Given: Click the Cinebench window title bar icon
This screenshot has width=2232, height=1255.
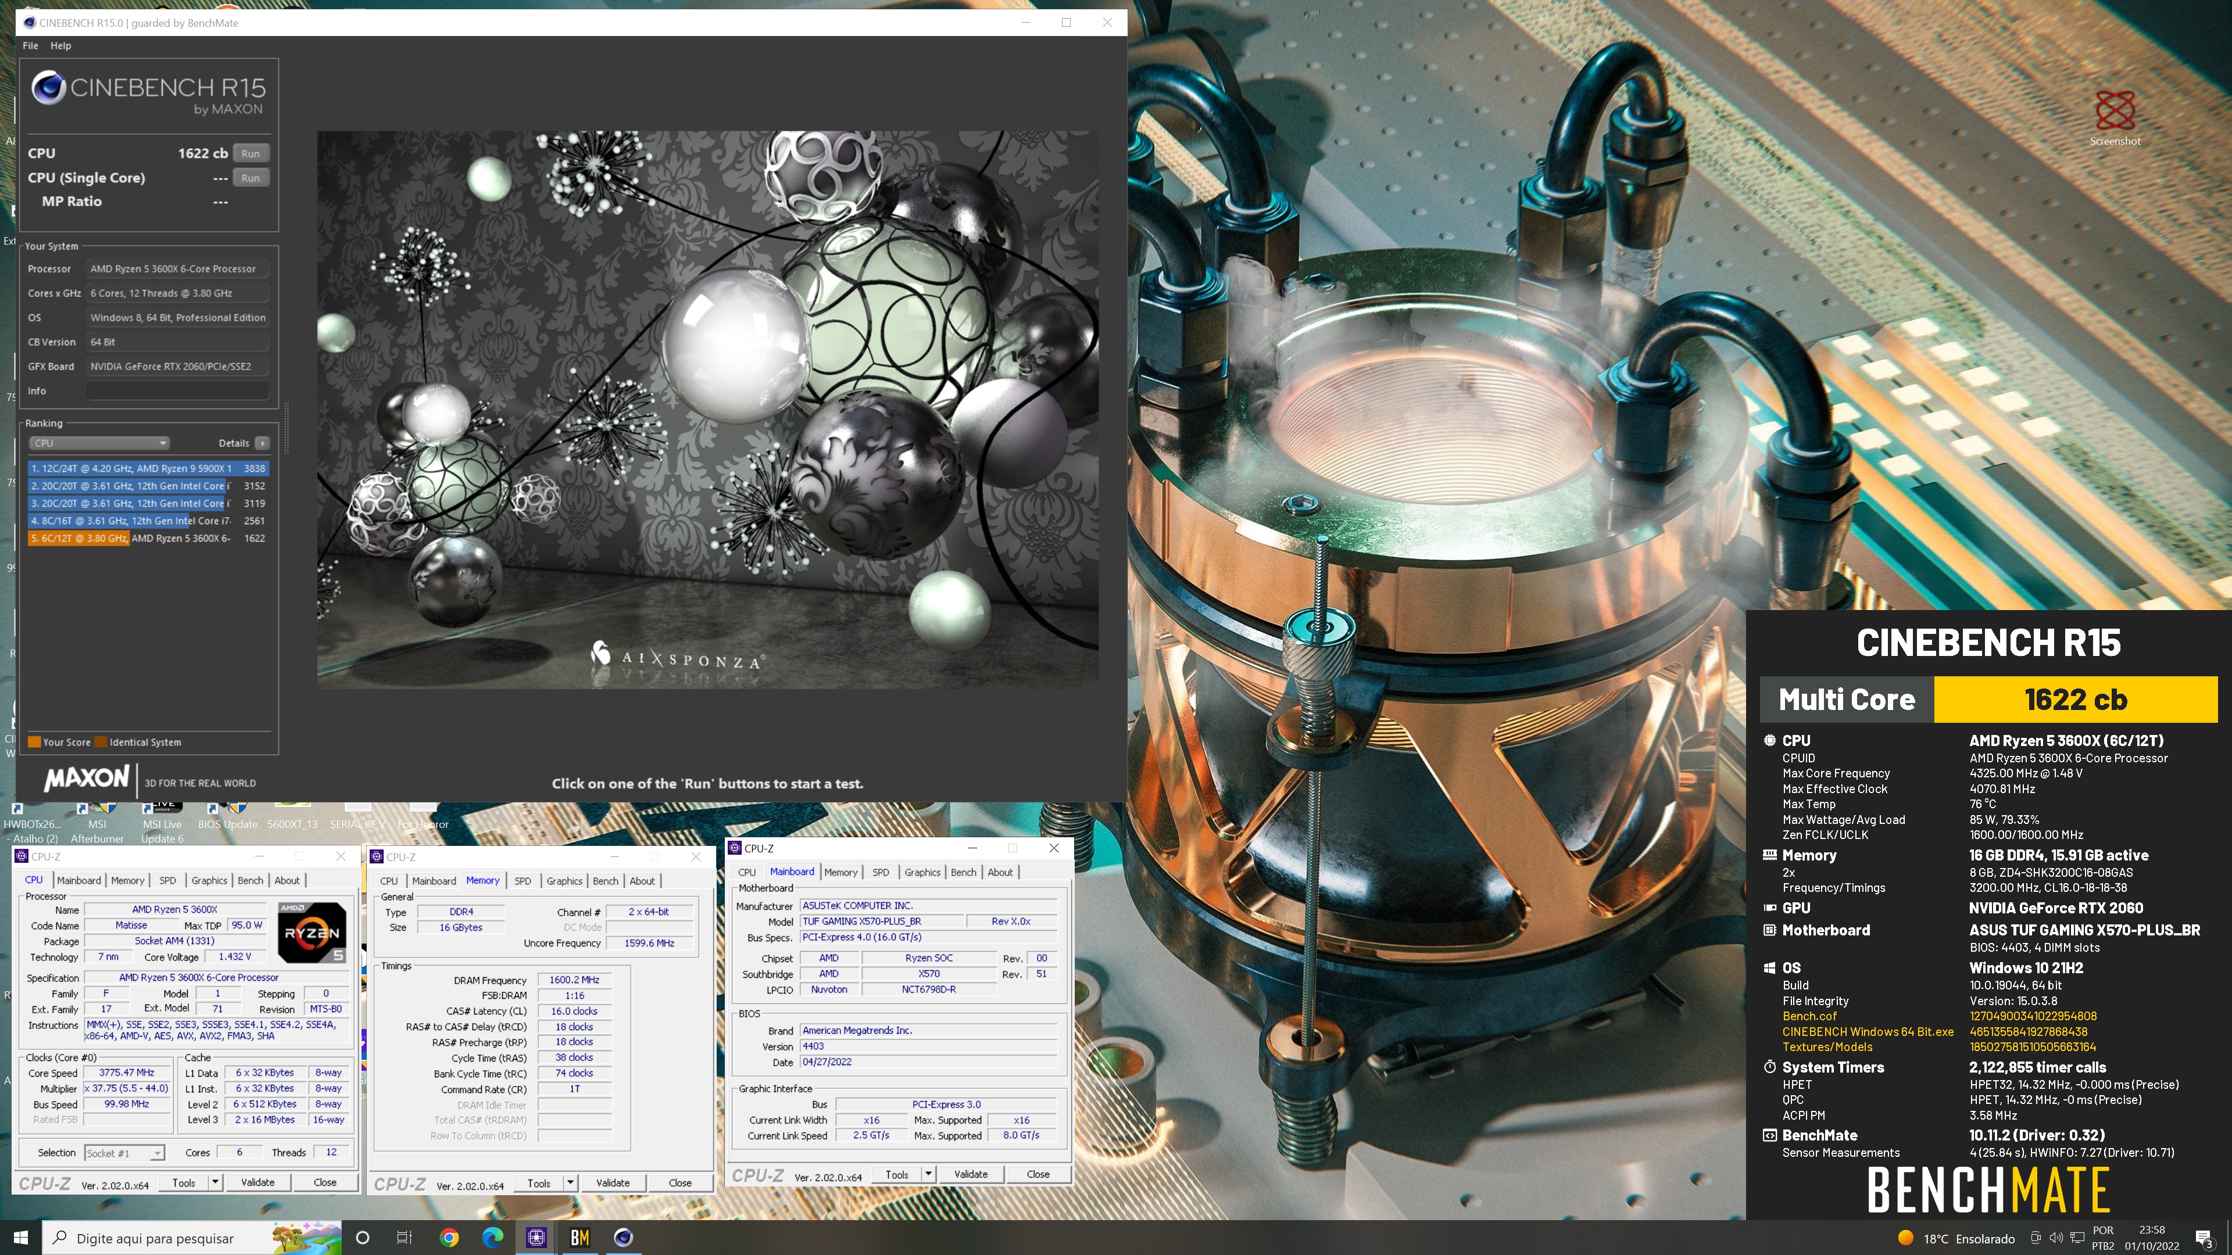Looking at the screenshot, I should click(30, 23).
